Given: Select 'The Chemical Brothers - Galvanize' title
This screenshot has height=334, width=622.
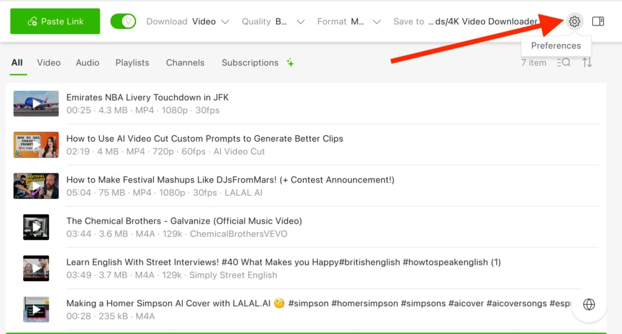Looking at the screenshot, I should point(184,221).
